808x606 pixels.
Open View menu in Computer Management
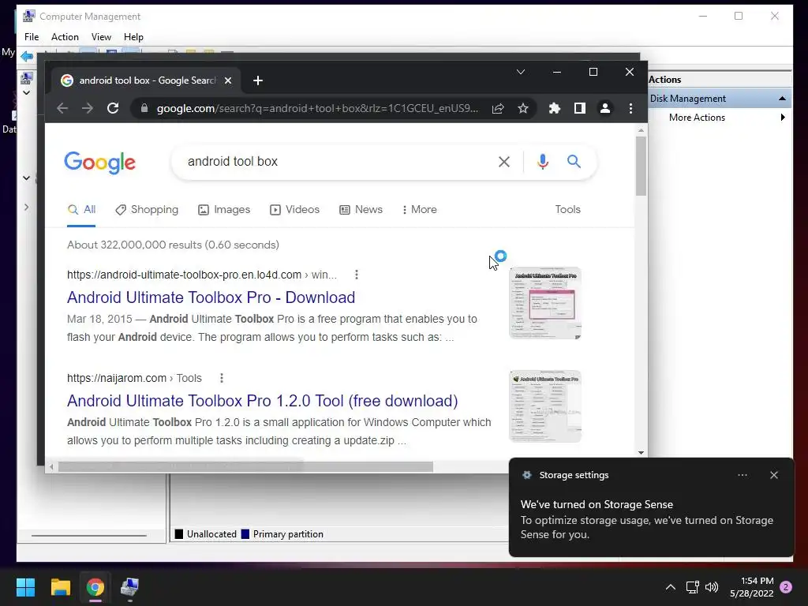tap(101, 37)
